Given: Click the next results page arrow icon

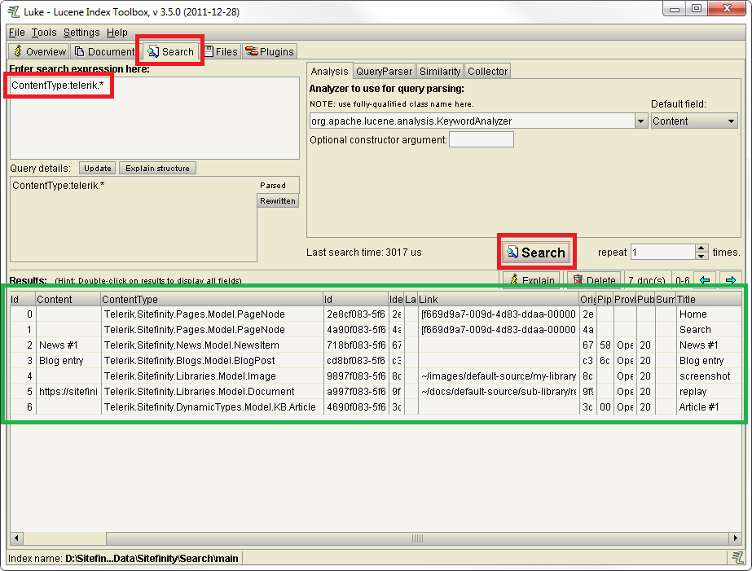Looking at the screenshot, I should (730, 280).
